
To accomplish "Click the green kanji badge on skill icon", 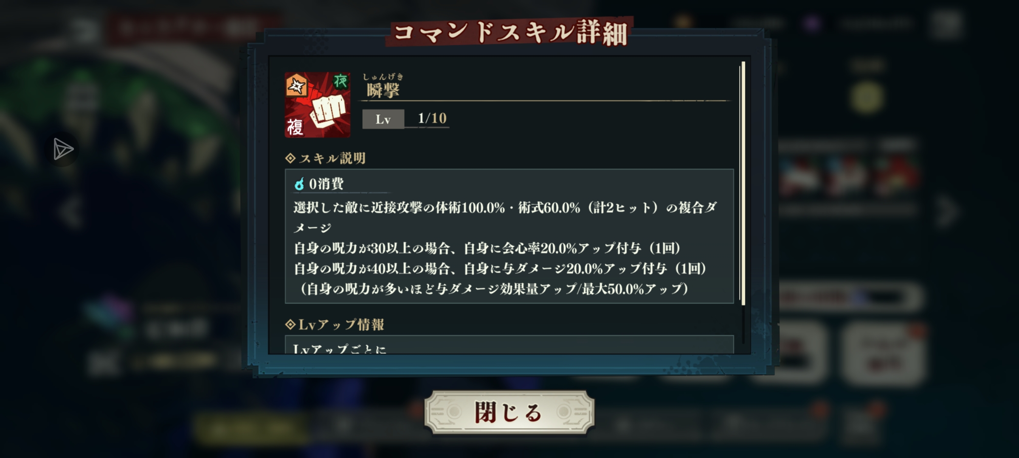I will 341,81.
